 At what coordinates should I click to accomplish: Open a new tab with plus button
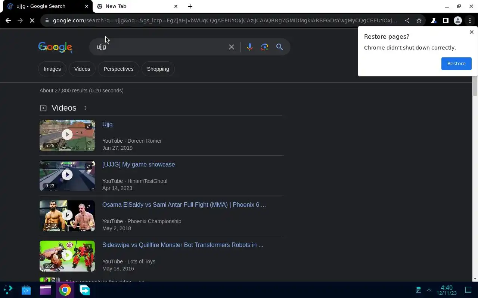(190, 6)
